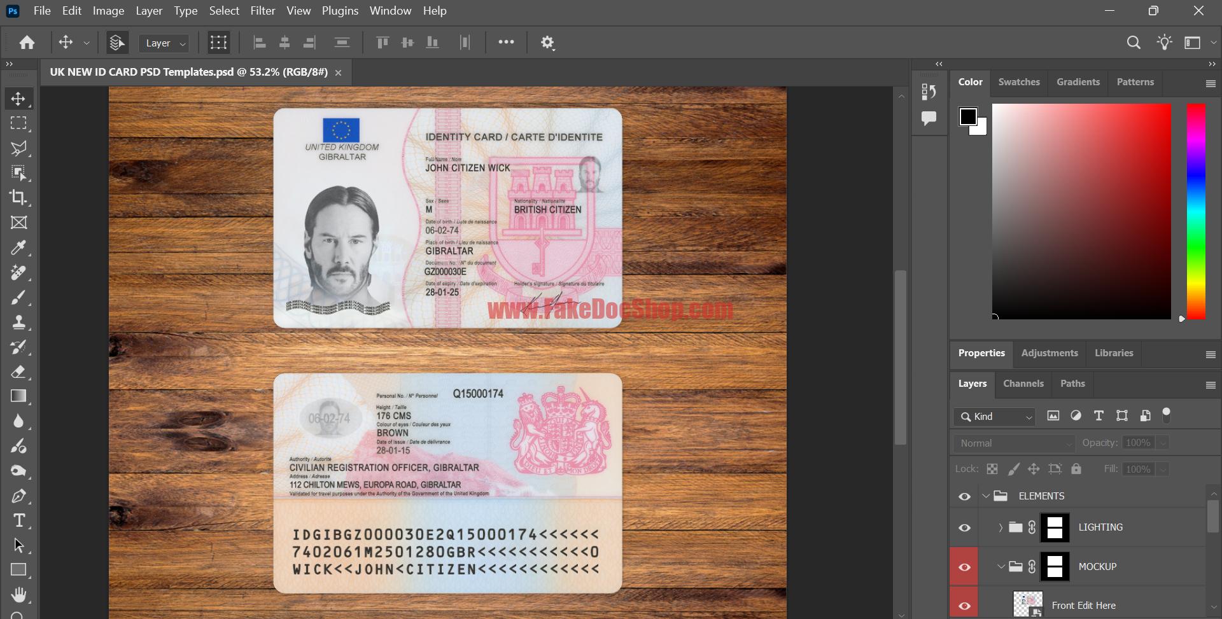Select the Eraser tool
This screenshot has height=619, width=1222.
pos(18,372)
